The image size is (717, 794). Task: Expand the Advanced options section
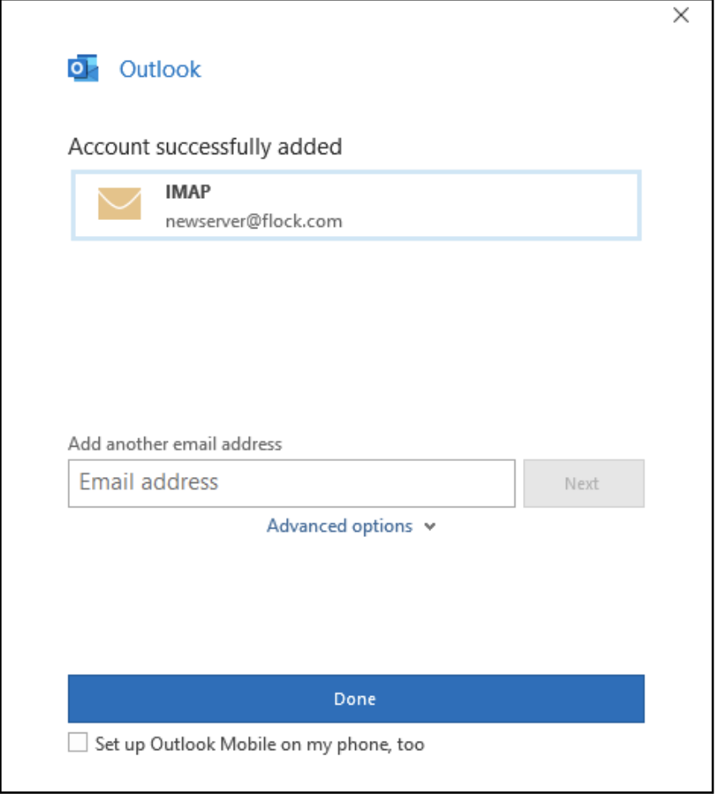351,526
